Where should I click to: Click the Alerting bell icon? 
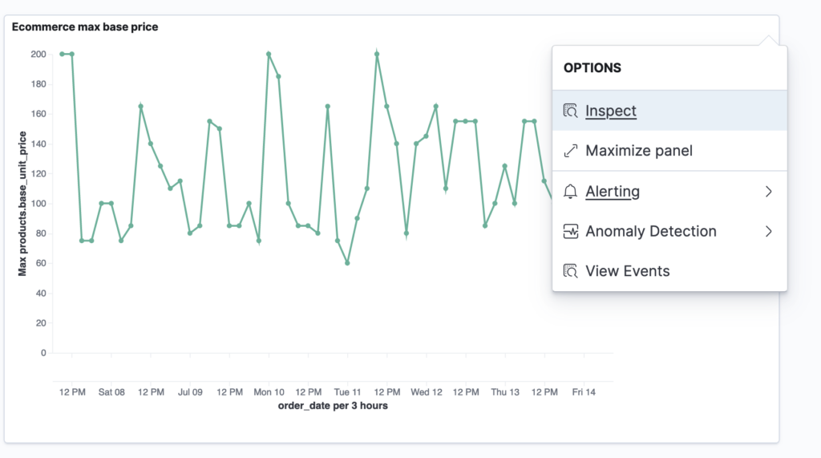[x=570, y=191]
